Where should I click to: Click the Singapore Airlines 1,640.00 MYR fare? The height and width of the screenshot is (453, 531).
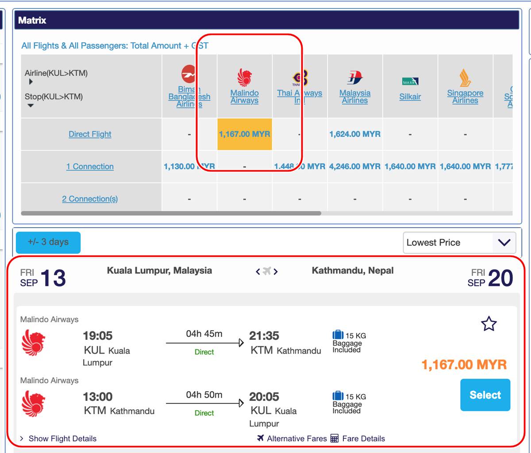tap(465, 167)
